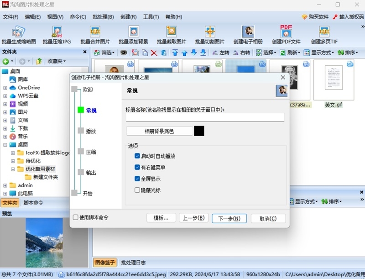Open the 批量生成缩略图 tool
This screenshot has width=365, height=279.
pyautogui.click(x=19, y=35)
